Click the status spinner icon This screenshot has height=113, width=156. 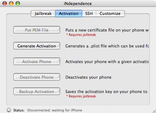click(x=9, y=110)
